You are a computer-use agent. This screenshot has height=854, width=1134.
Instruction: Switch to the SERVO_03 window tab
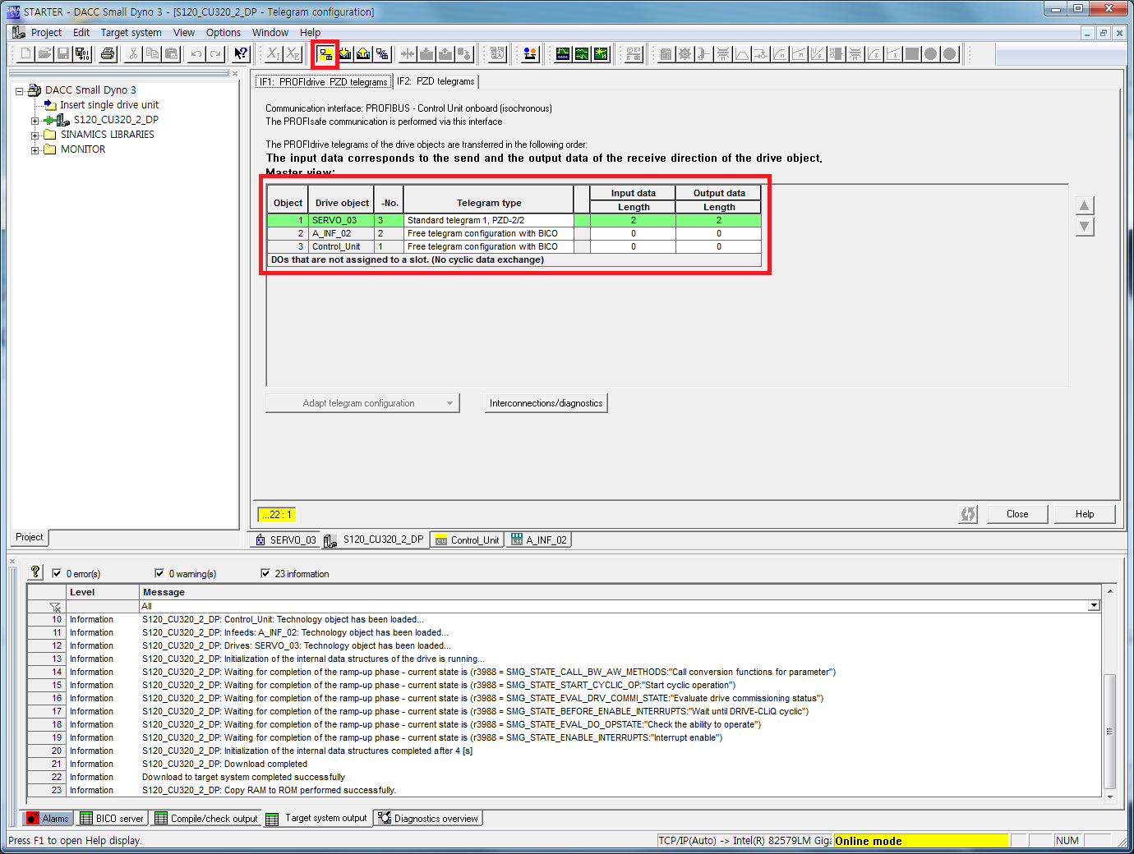285,539
